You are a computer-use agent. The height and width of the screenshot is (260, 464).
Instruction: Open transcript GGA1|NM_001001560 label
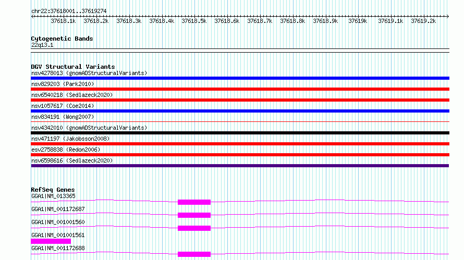click(x=58, y=222)
